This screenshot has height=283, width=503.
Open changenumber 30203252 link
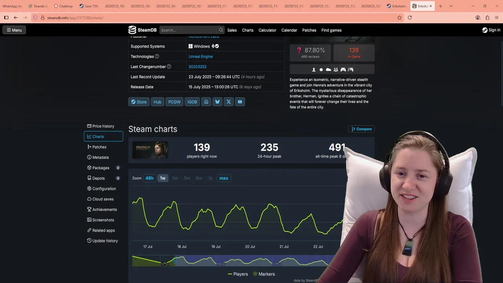pos(197,67)
